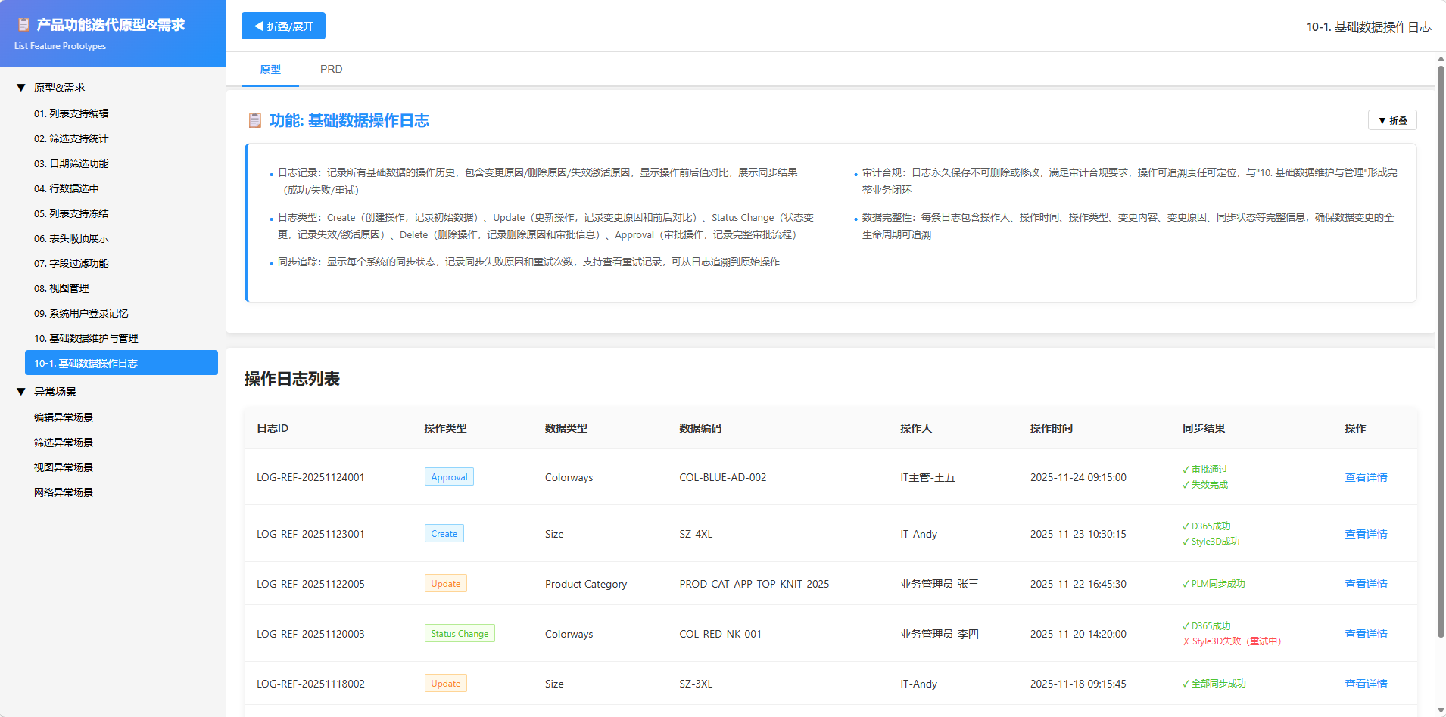Select 10. 基础数据维护与管理 item

click(x=86, y=338)
